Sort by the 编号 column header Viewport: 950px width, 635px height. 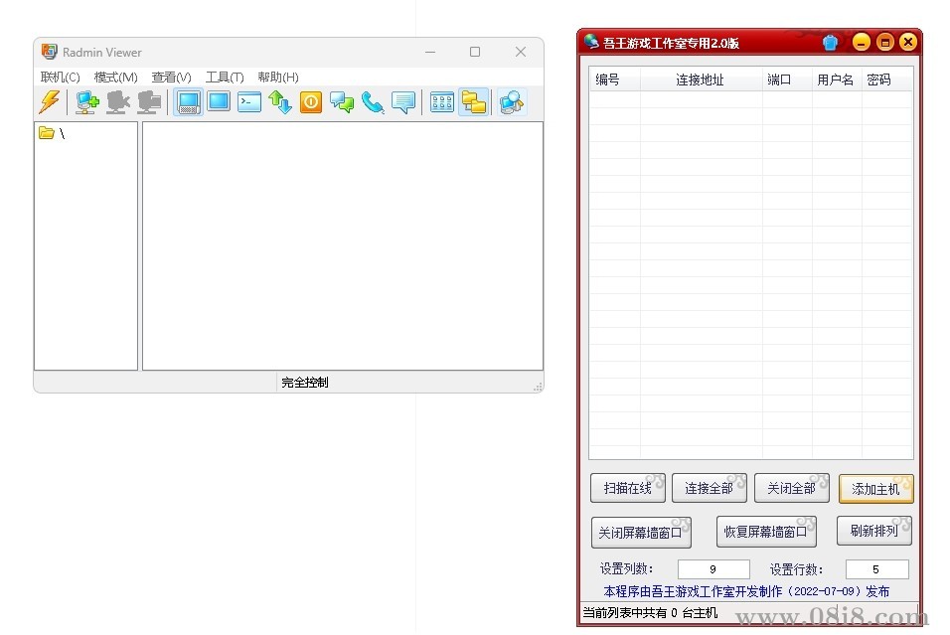tap(614, 79)
